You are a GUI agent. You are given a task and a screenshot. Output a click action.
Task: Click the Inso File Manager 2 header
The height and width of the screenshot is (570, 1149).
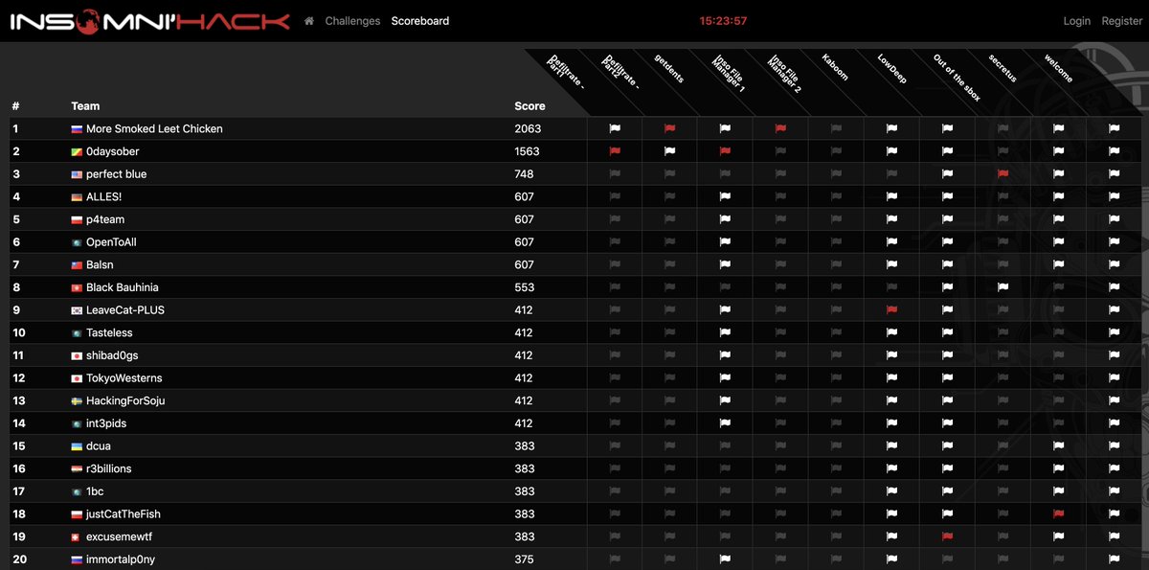click(785, 73)
